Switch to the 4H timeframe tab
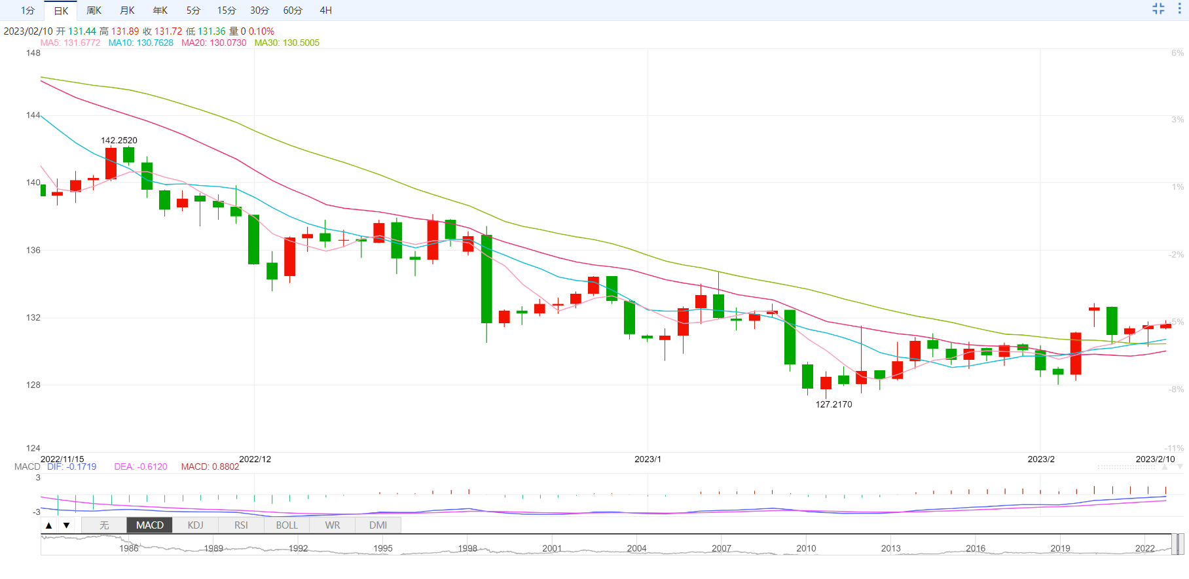Screen dimensions: 1189x579 point(325,10)
